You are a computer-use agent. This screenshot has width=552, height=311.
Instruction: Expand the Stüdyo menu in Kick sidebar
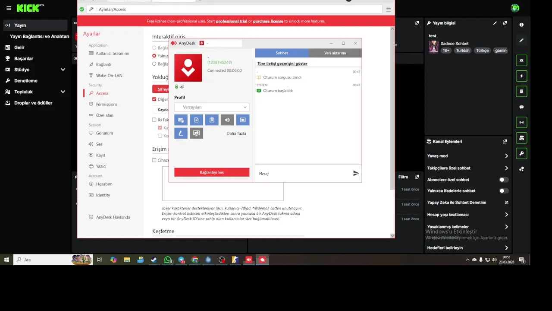click(x=63, y=70)
